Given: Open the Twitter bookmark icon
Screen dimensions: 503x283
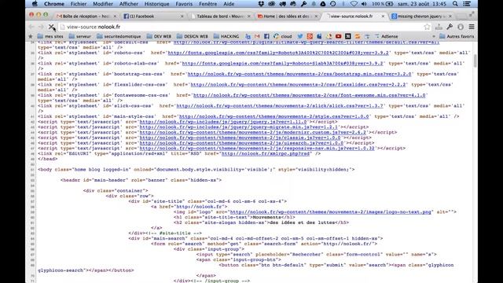Looking at the screenshot, I should pyautogui.click(x=300, y=37).
